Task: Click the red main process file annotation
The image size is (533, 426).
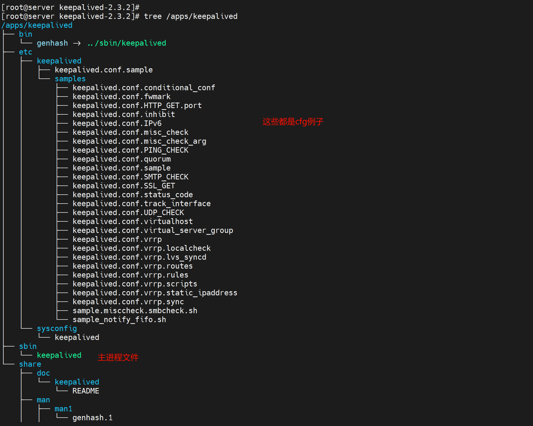Action: pos(118,357)
